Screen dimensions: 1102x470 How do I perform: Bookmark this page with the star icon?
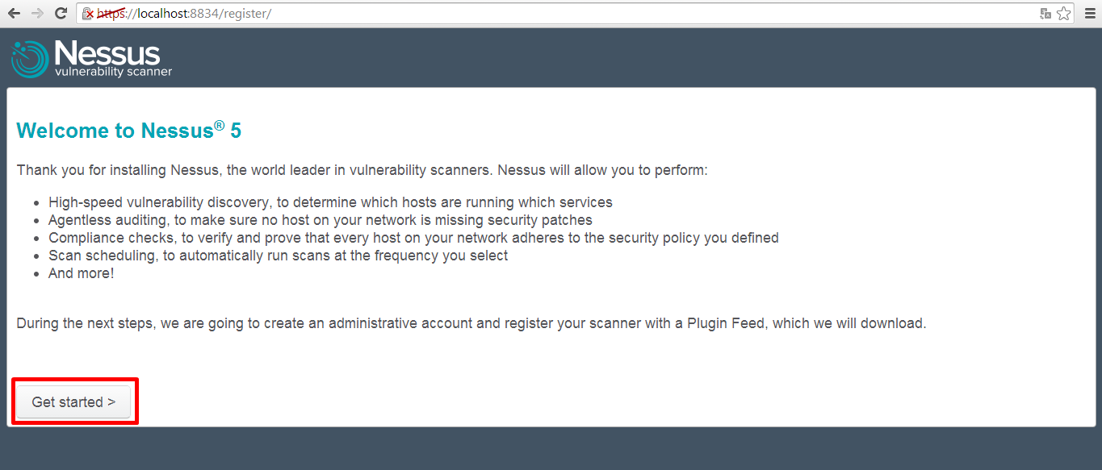[x=1063, y=14]
